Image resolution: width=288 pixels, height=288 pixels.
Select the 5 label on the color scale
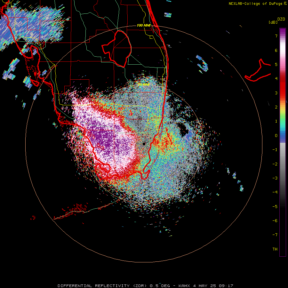pos(276,64)
